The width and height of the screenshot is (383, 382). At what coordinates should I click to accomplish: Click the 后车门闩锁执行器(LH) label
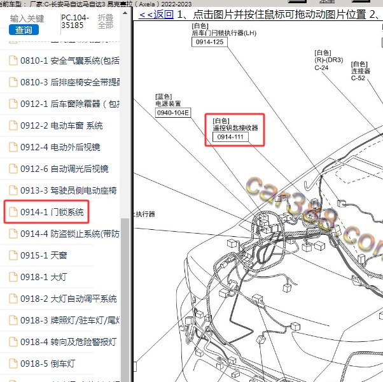[224, 33]
